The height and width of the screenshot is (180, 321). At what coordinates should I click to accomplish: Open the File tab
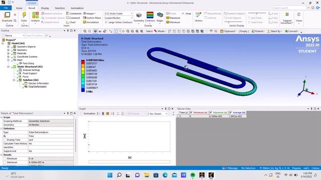click(6, 8)
